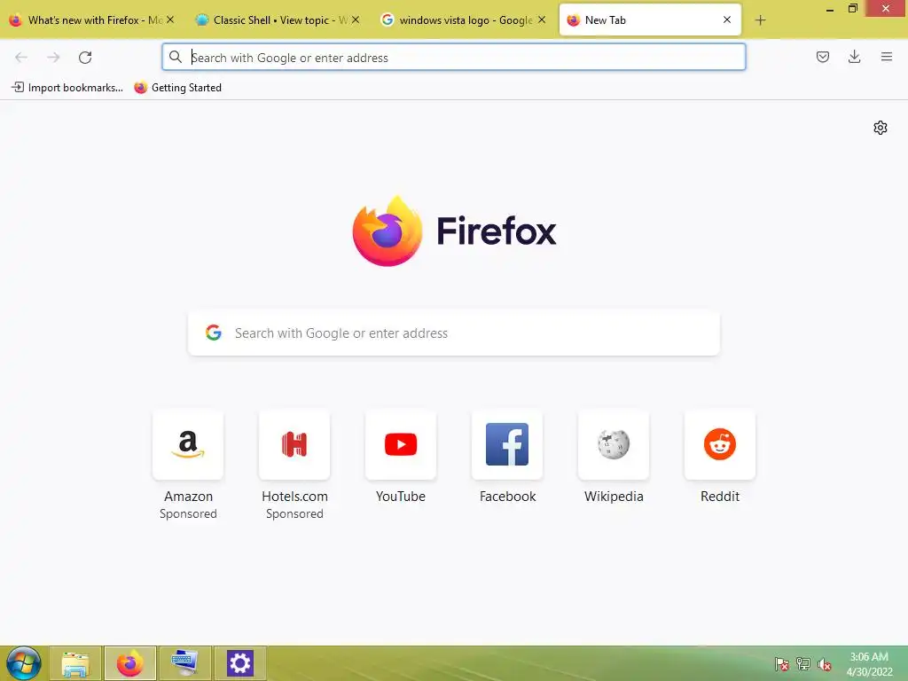Image resolution: width=908 pixels, height=681 pixels.
Task: Open new tab page settings gear
Action: (x=881, y=128)
